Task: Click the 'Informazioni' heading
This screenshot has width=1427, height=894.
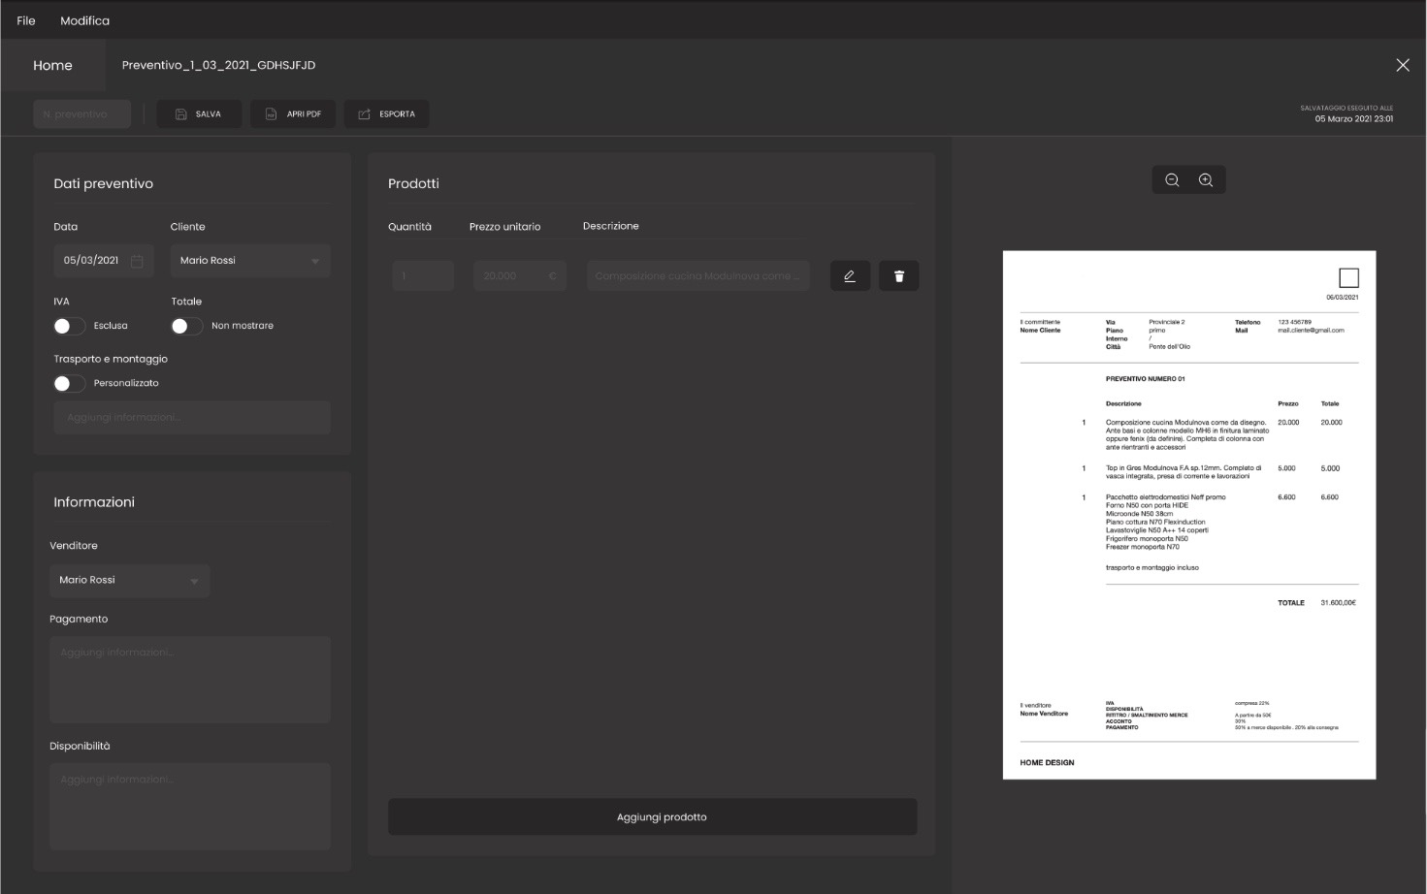Action: pos(94,502)
